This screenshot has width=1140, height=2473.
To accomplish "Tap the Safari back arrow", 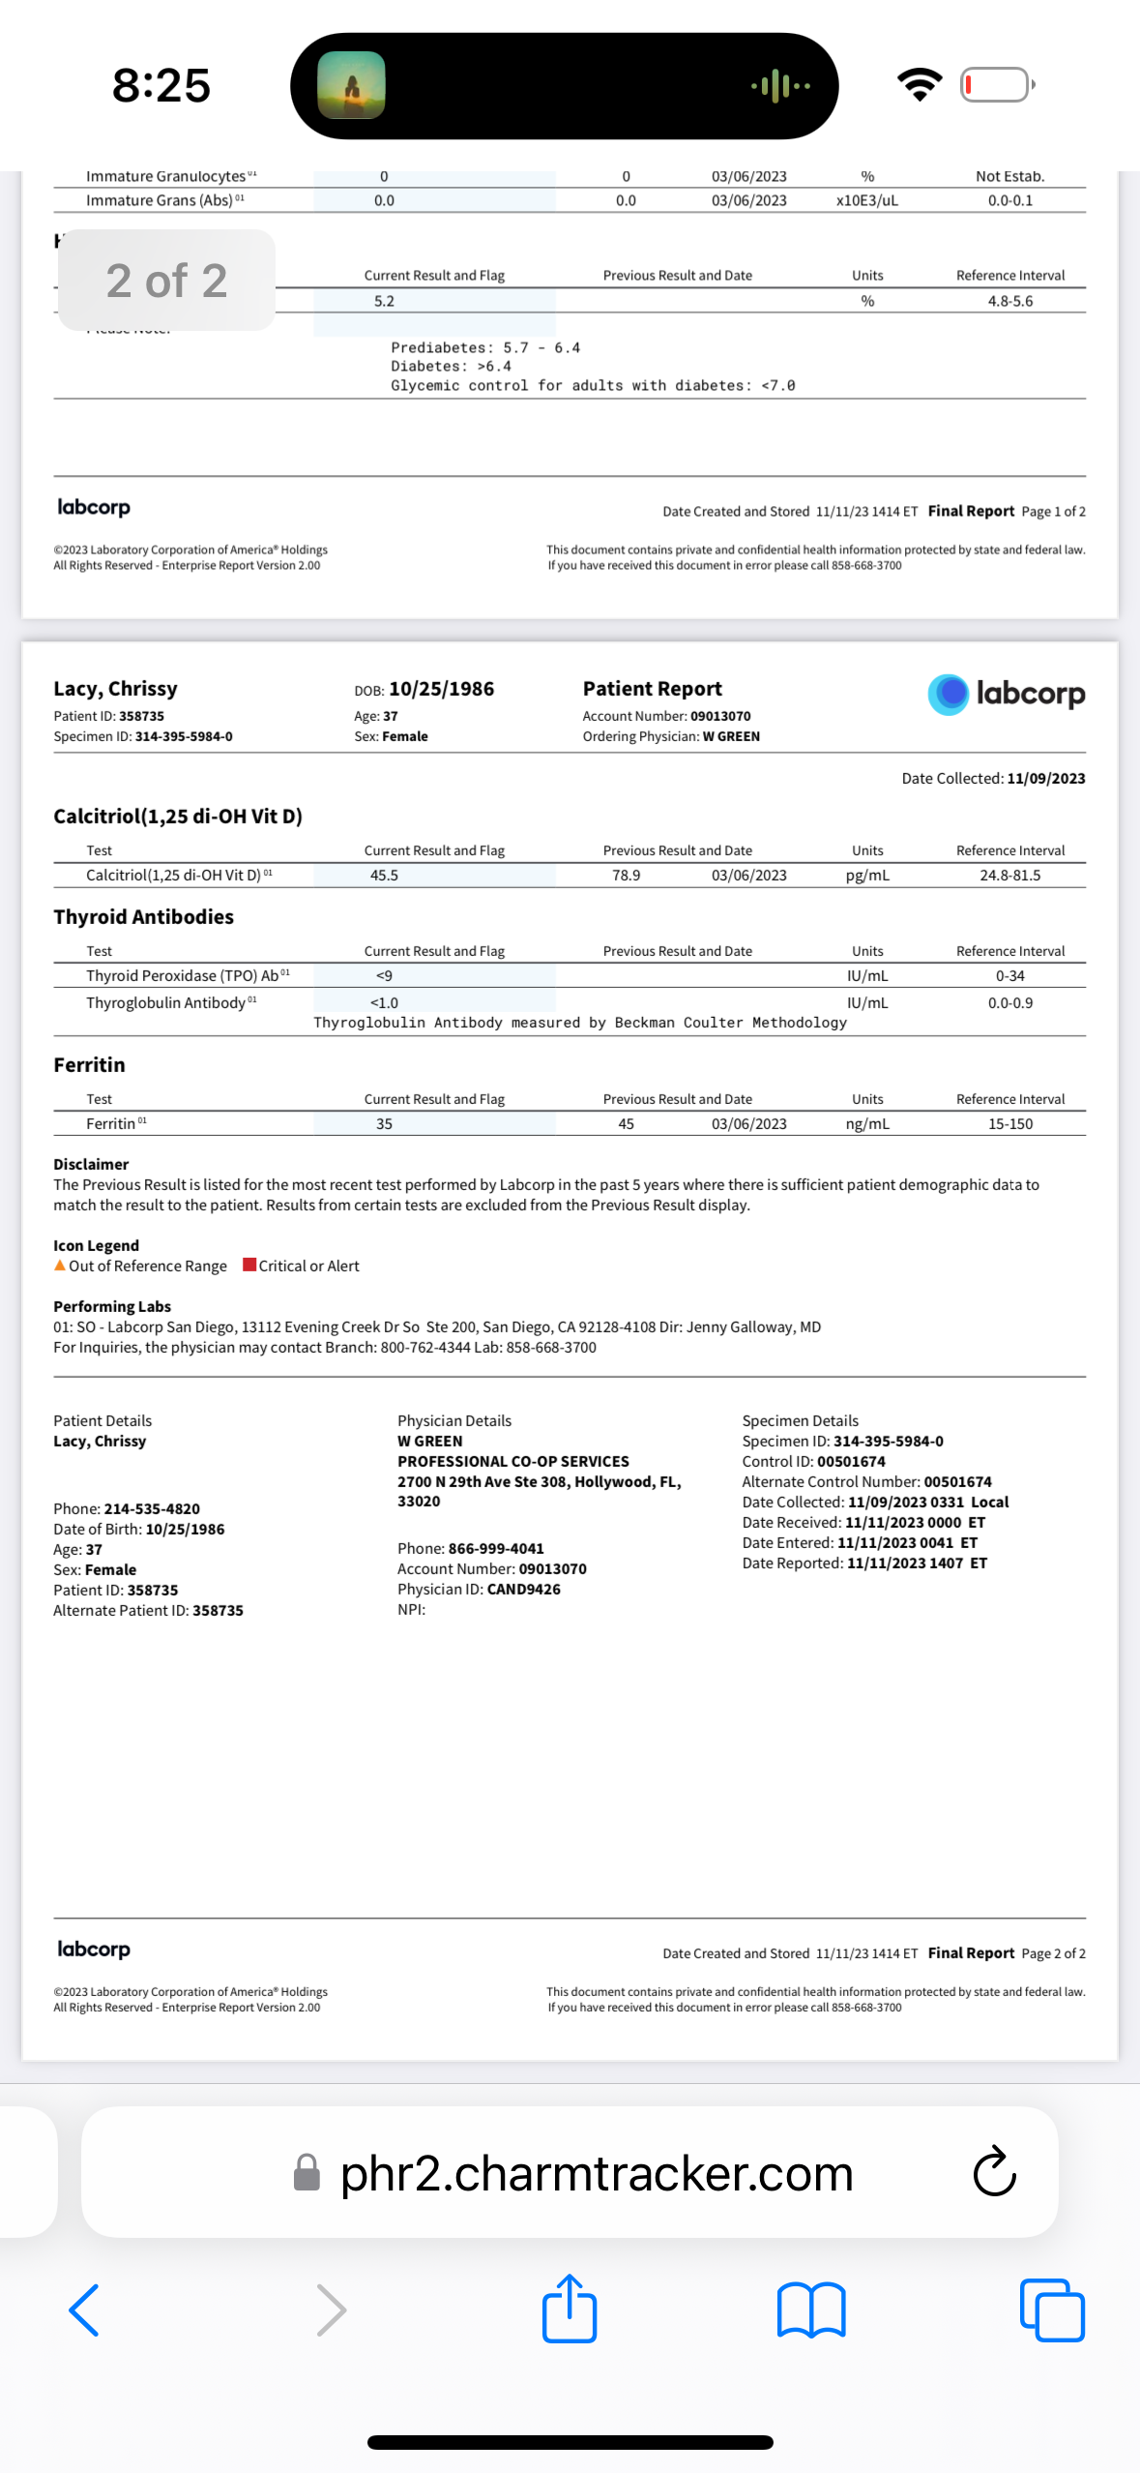I will [x=84, y=2309].
